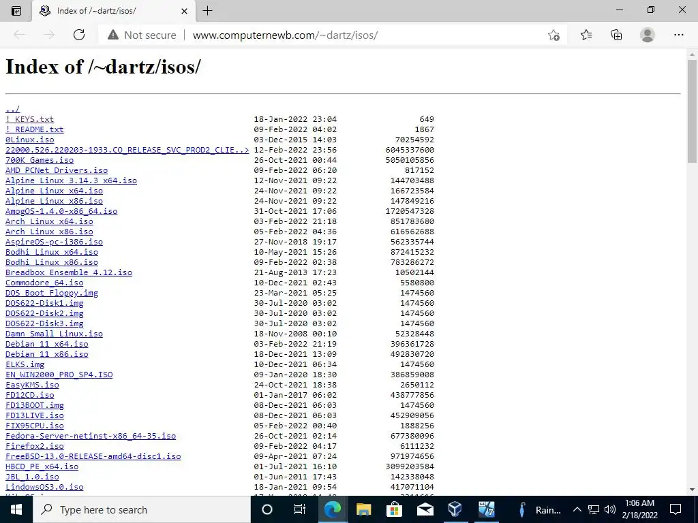
Task: Click the page vertical scrollbar thumb
Action: point(692,111)
